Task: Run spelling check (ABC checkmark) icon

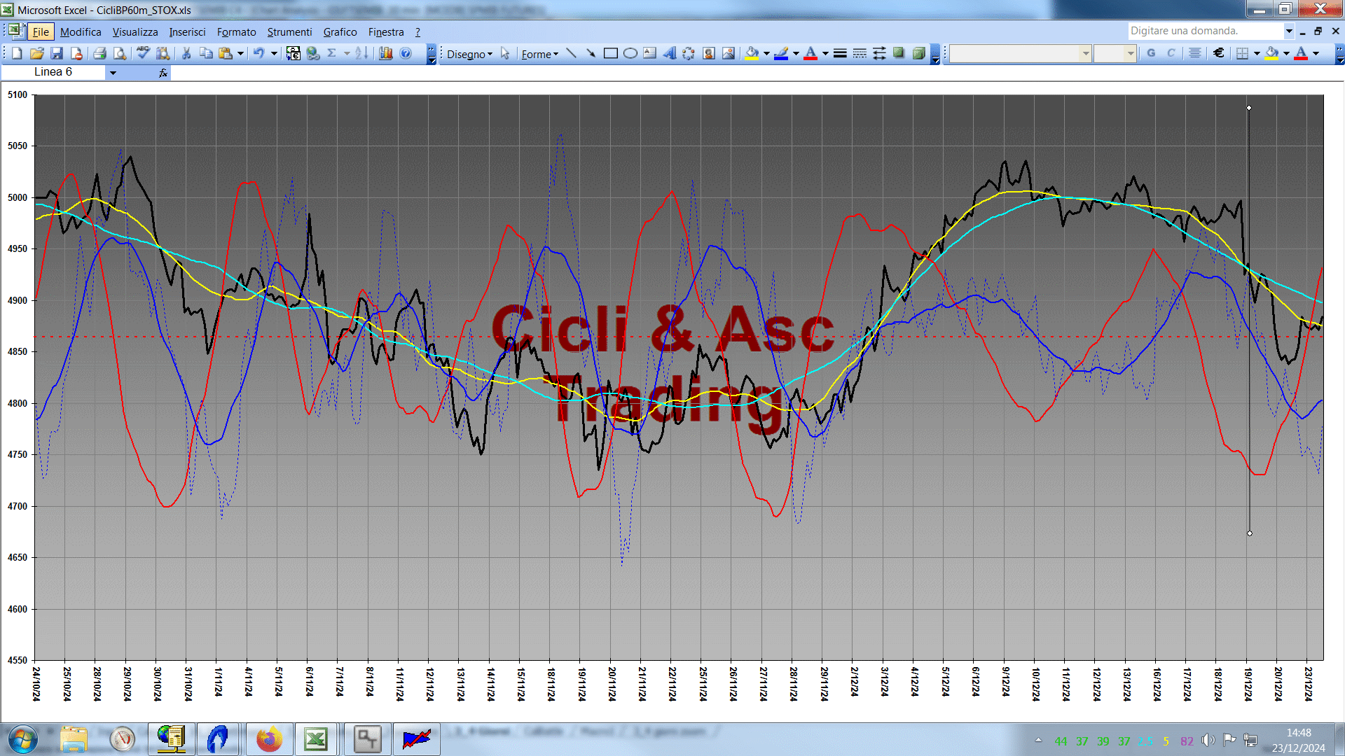Action: (143, 53)
